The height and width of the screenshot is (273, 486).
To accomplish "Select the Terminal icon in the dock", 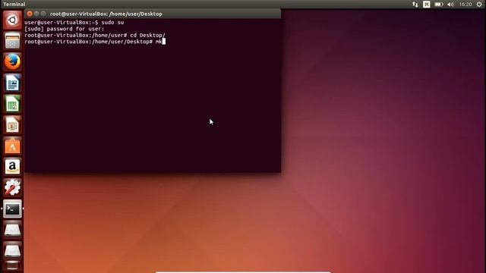I will (x=12, y=209).
